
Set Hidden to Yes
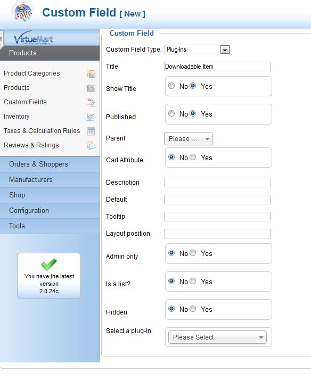pyautogui.click(x=193, y=309)
